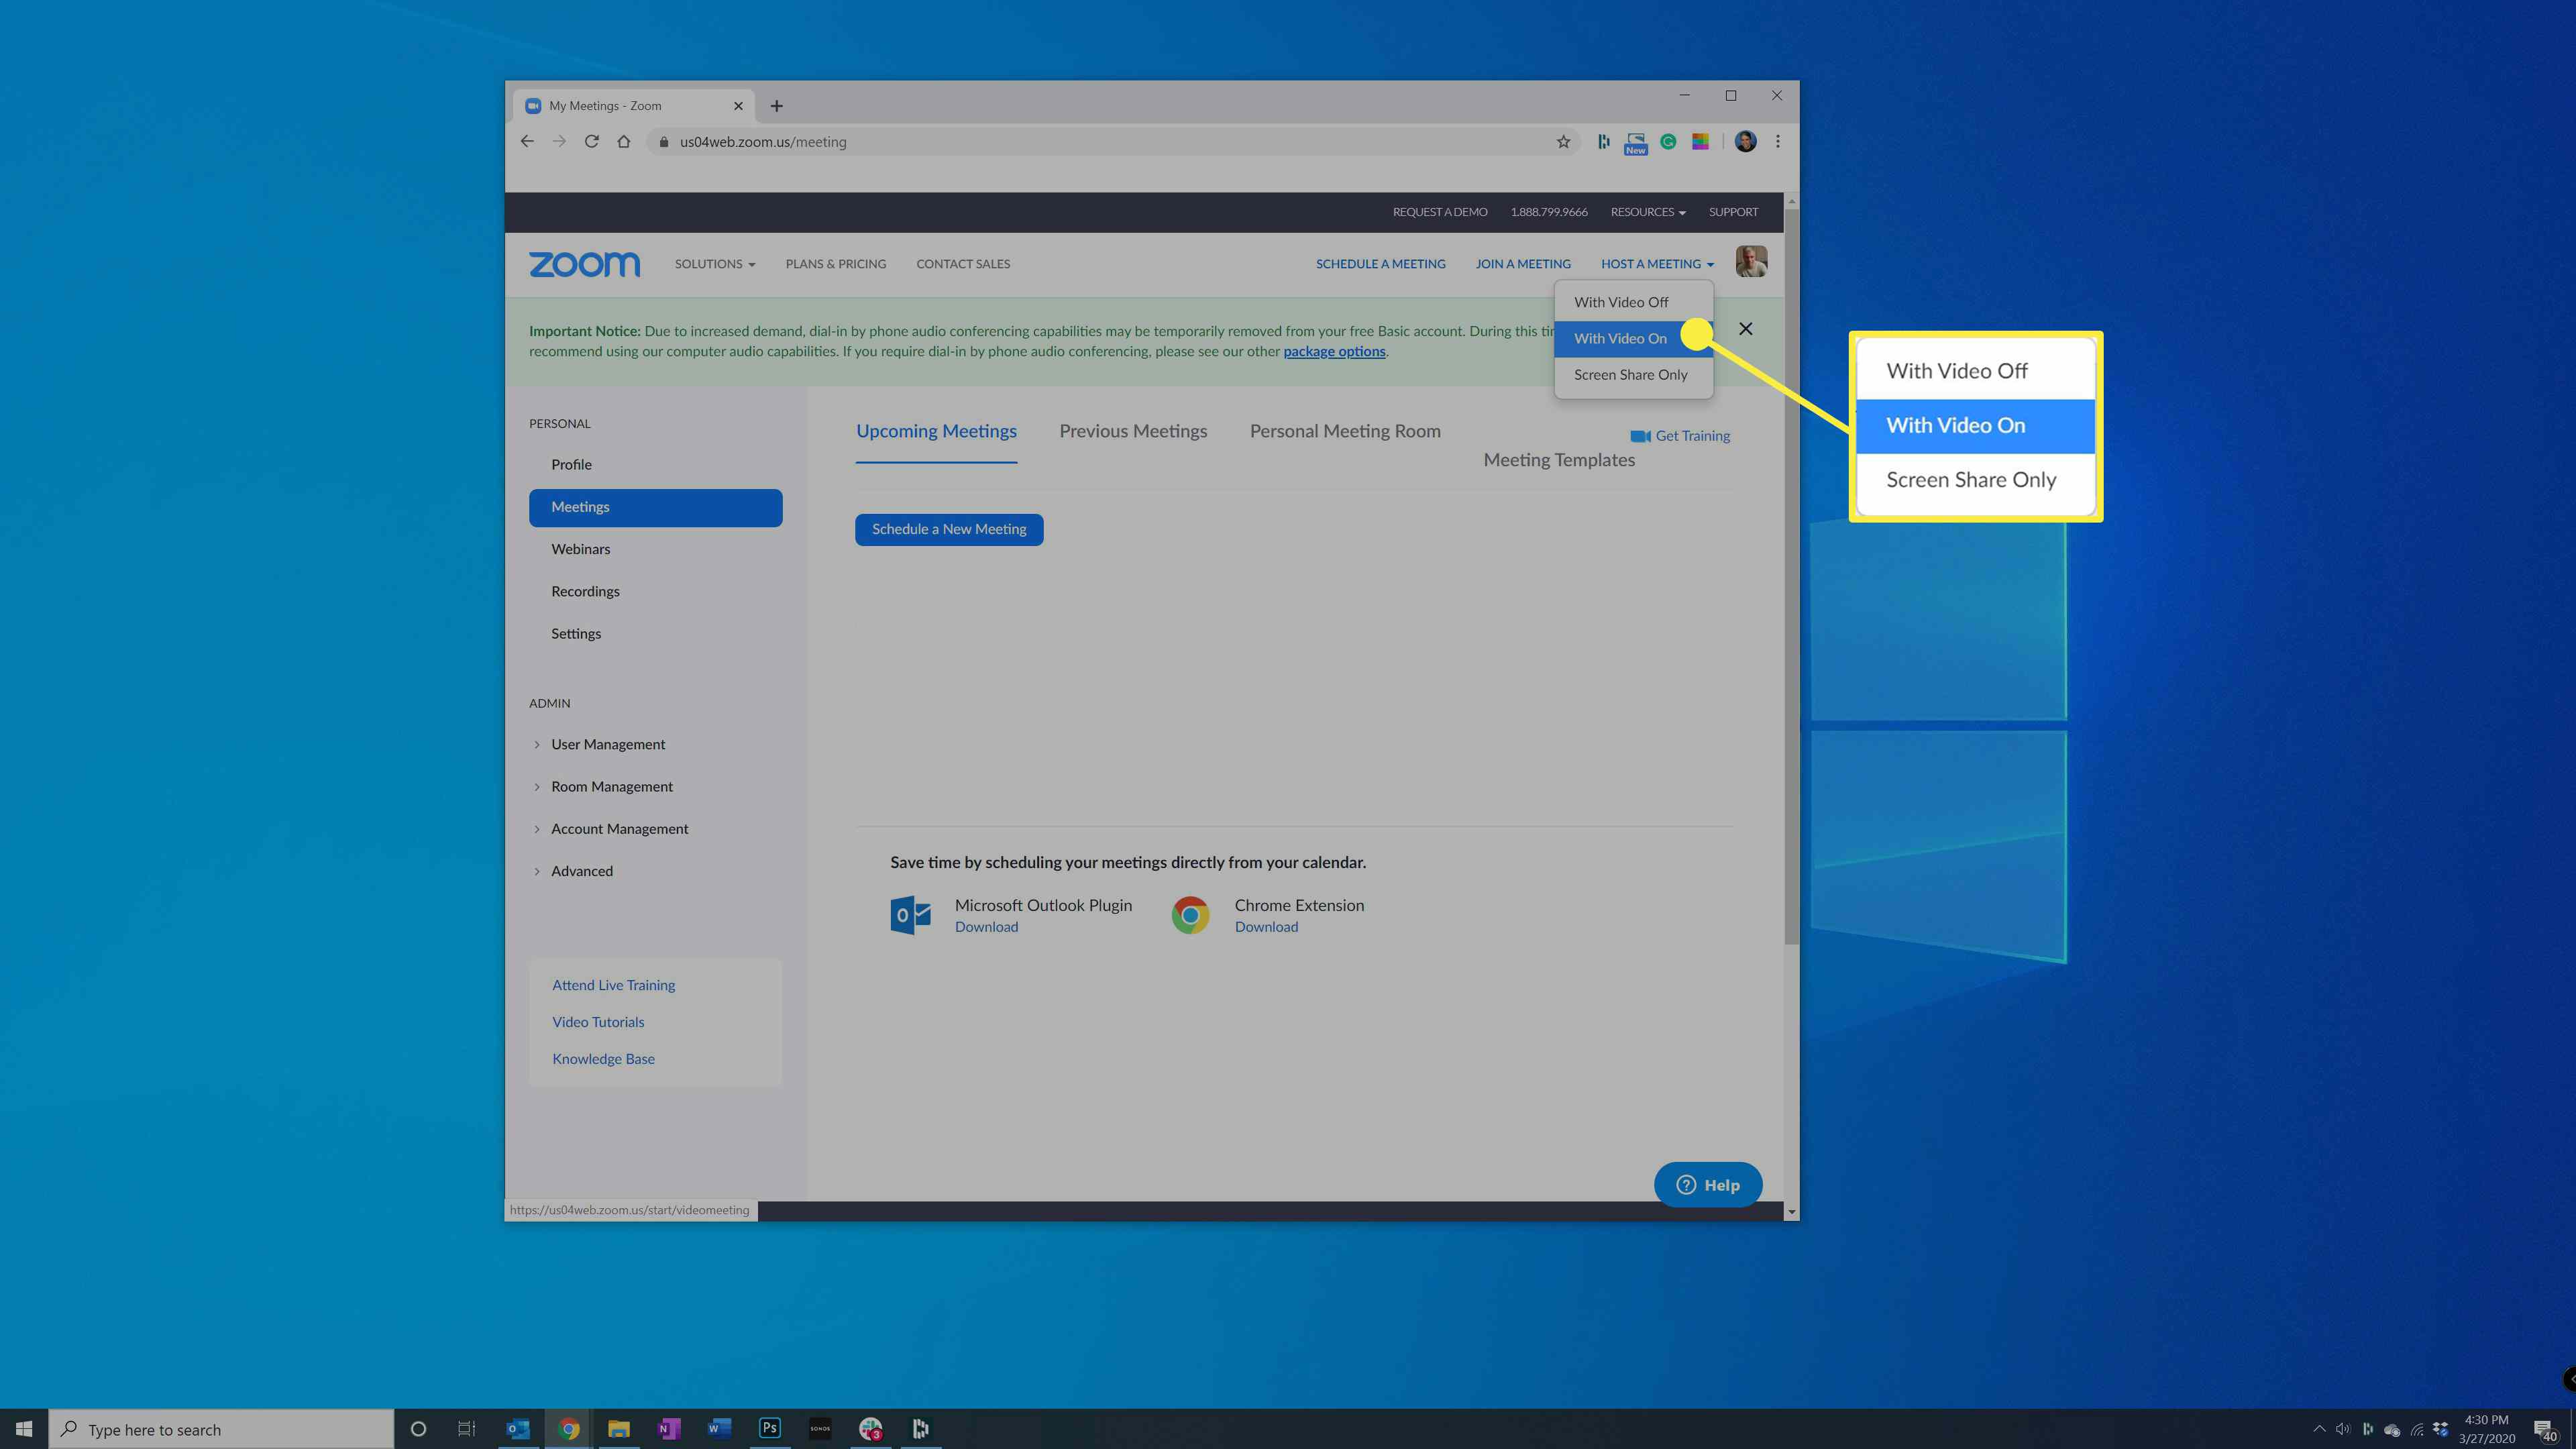Download the Chrome Extension
Image resolution: width=2576 pixels, height=1449 pixels.
tap(1266, 927)
